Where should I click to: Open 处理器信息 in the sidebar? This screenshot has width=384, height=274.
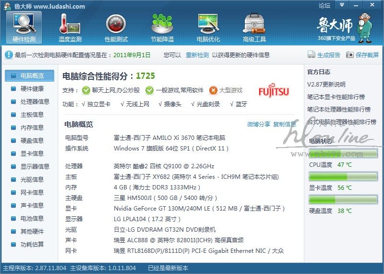coord(29,101)
